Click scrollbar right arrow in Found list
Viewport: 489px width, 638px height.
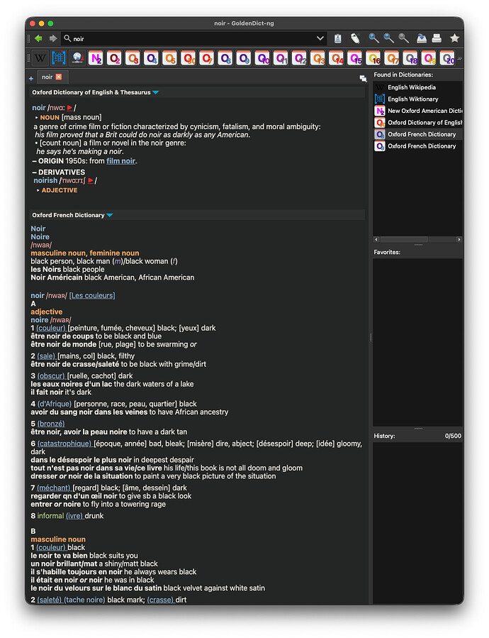459,240
